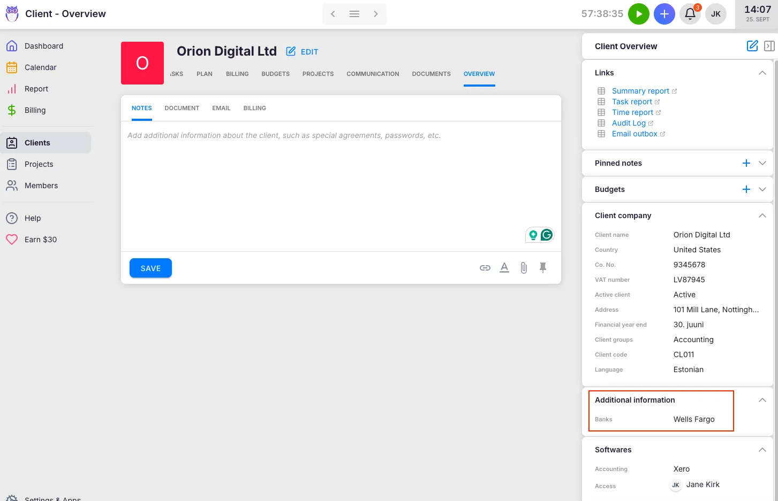Add a new pinned note with the plus icon
Viewport: 778px width, 501px height.
(x=746, y=163)
